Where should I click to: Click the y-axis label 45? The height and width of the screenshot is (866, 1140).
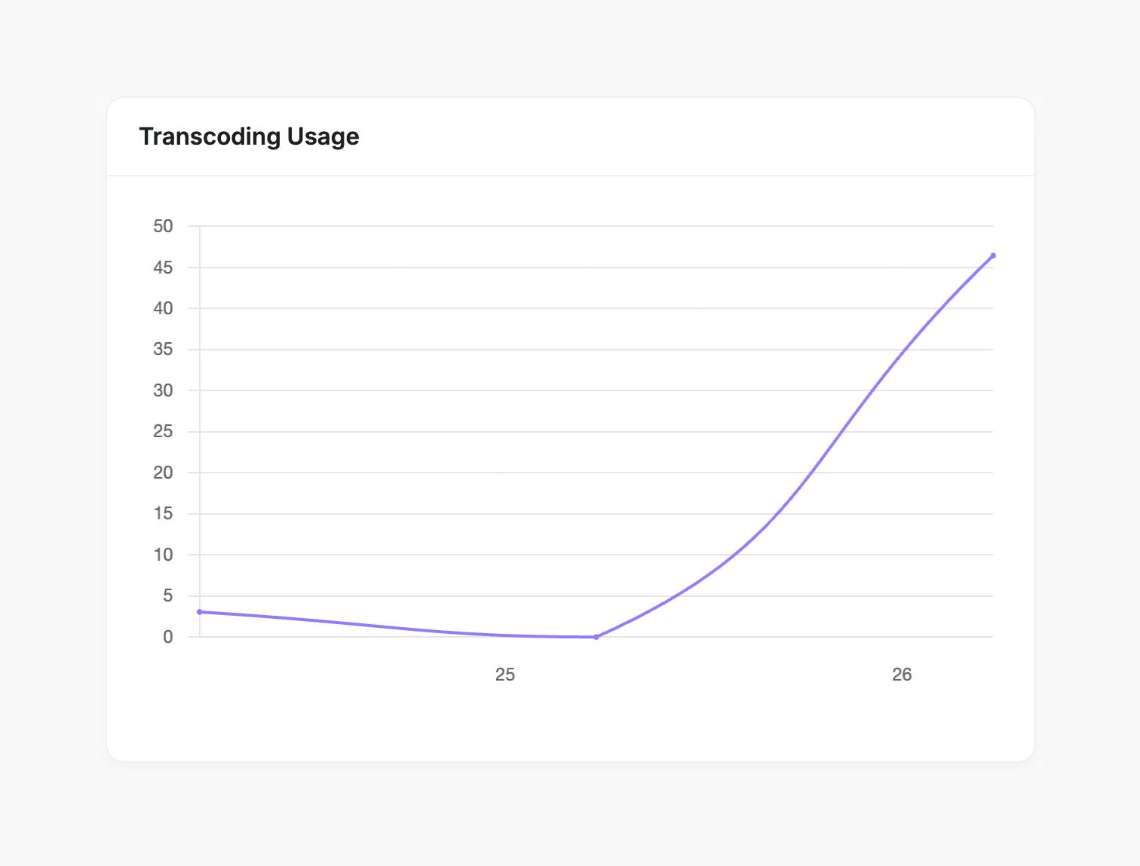(163, 268)
